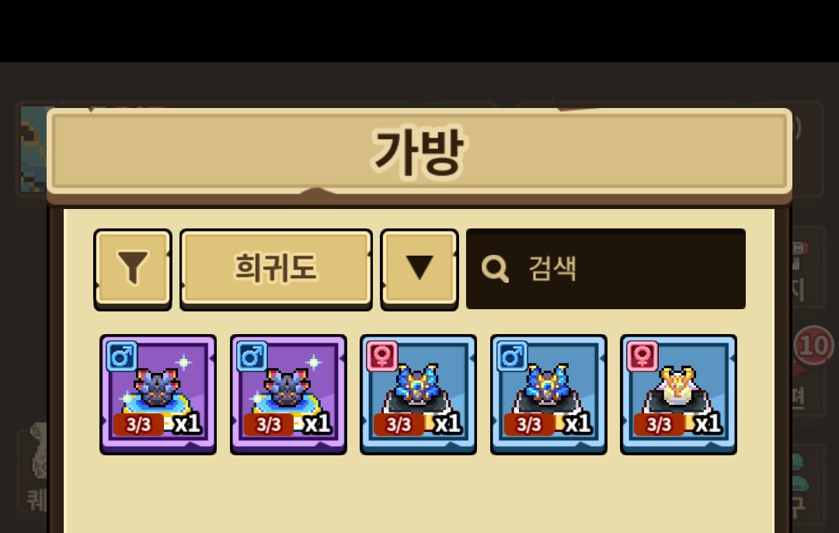Click the 검색 search field
Screen dimensions: 839x533
pos(606,269)
